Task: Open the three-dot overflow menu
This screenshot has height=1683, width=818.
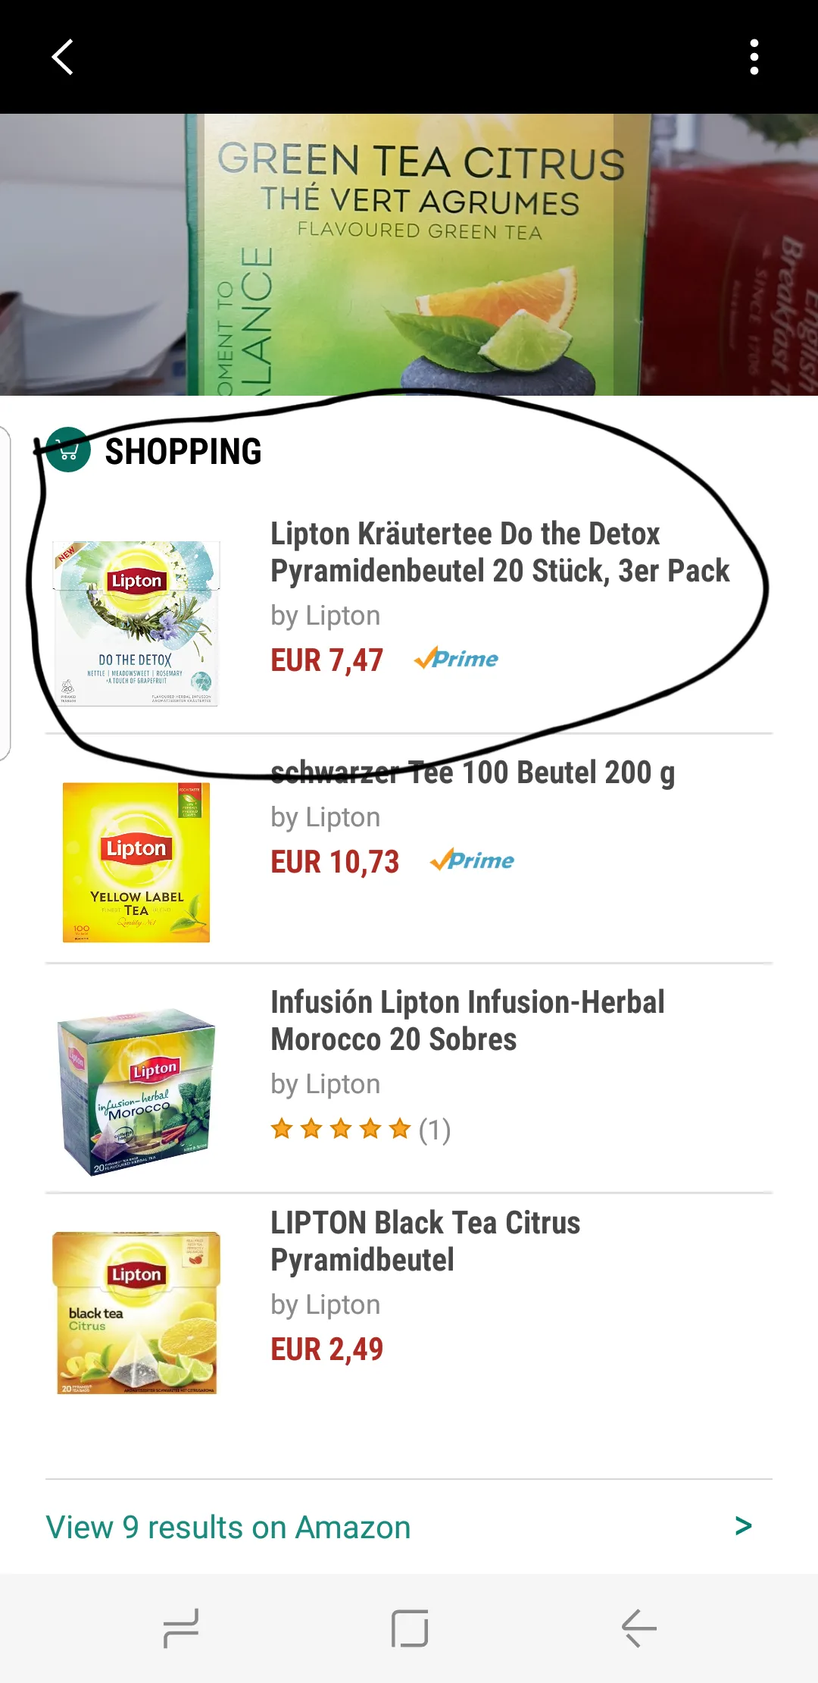Action: (754, 57)
